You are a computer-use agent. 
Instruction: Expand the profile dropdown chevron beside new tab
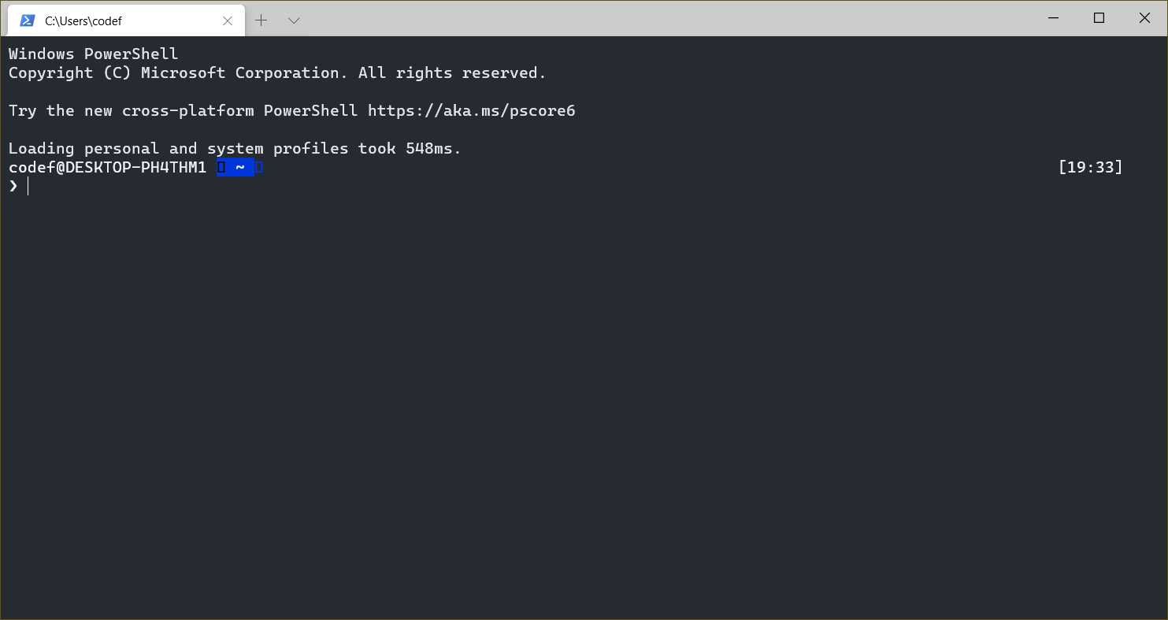(x=294, y=20)
